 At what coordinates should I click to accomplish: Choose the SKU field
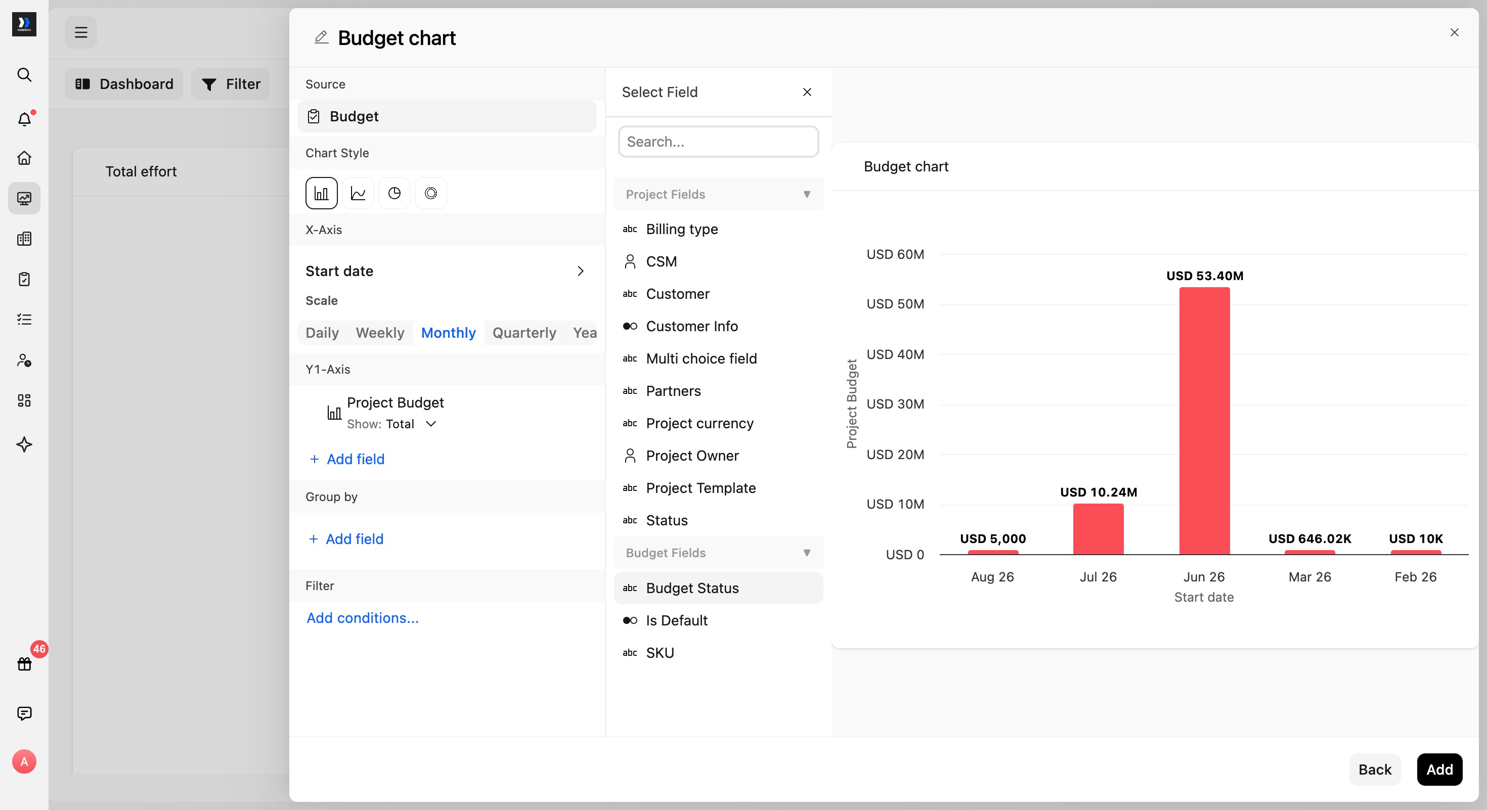(719, 652)
